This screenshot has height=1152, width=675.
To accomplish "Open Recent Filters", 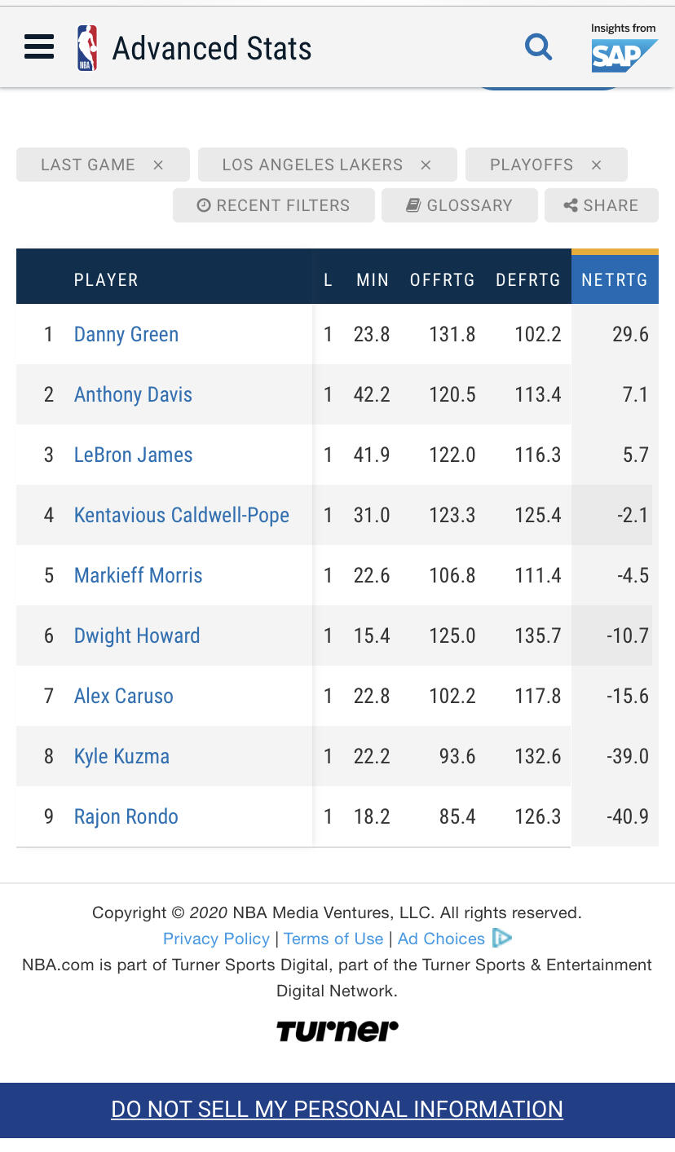I will tap(274, 205).
